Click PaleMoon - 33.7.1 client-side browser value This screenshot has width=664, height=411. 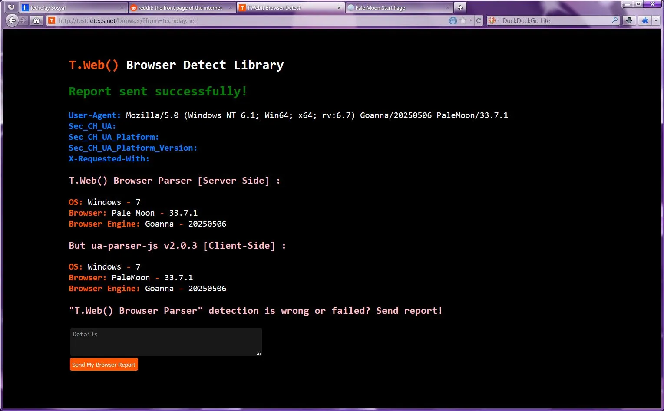[x=152, y=278]
